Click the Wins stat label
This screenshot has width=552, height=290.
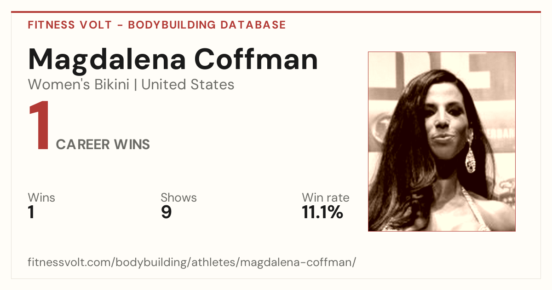coord(41,198)
